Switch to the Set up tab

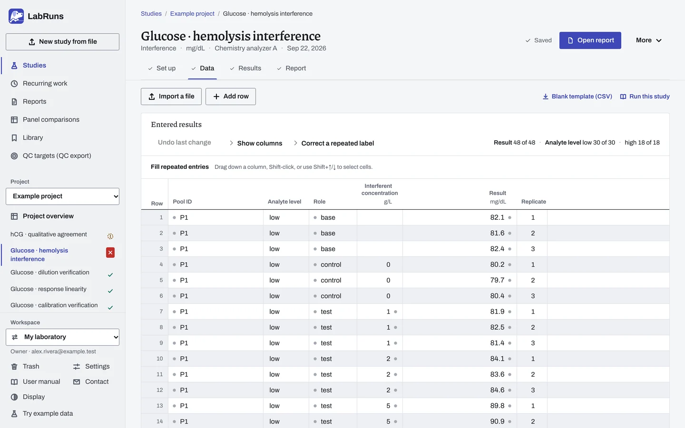coord(162,68)
